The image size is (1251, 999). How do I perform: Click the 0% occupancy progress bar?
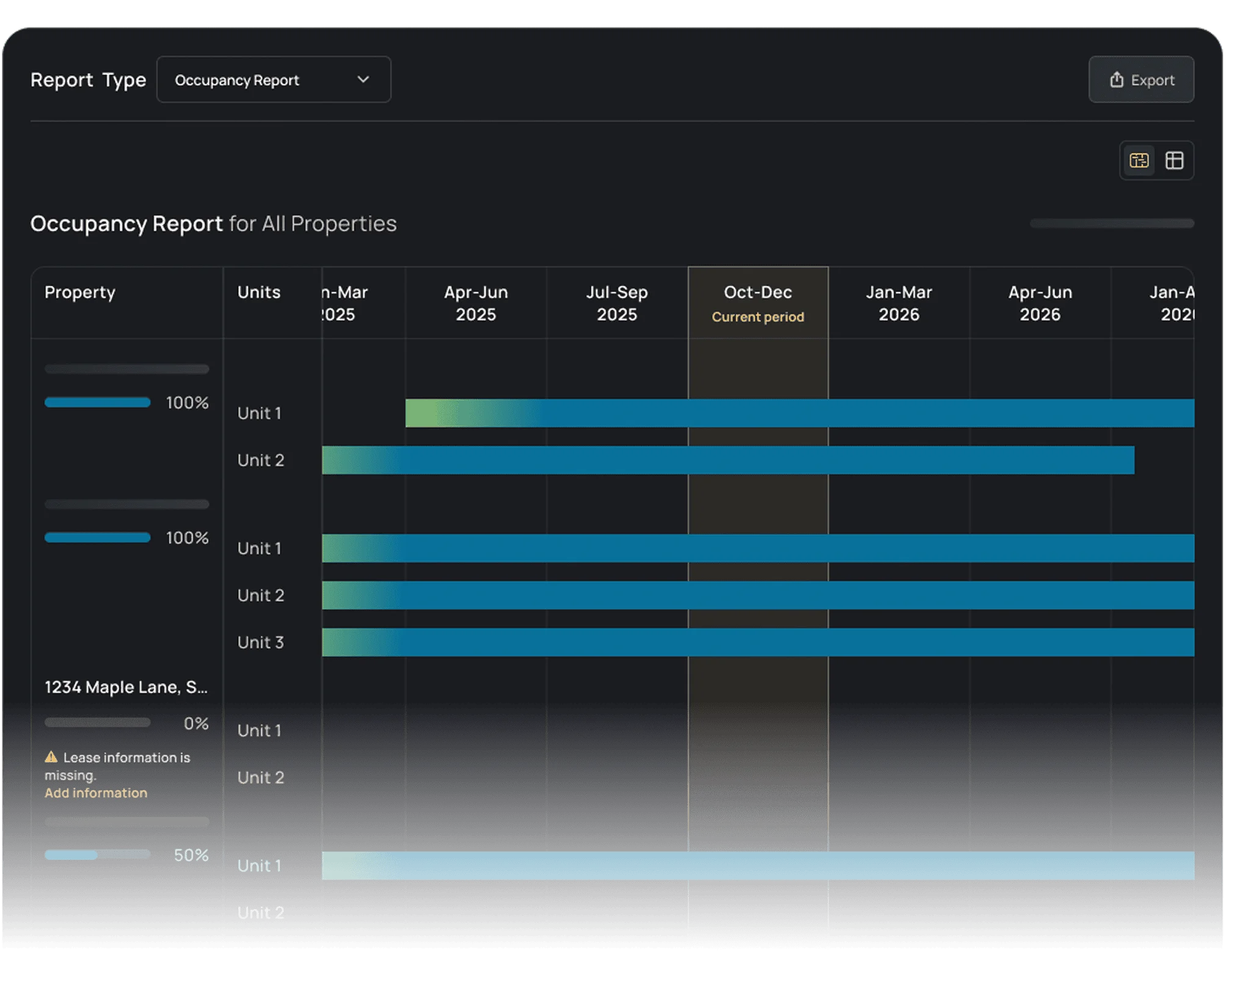[97, 722]
